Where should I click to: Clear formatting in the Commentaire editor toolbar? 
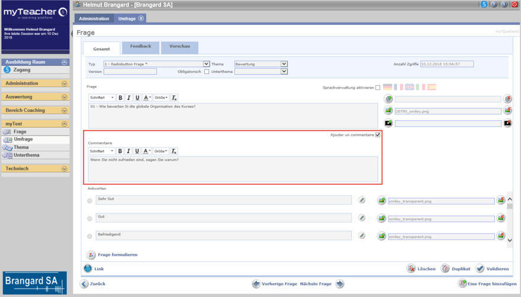(x=174, y=151)
